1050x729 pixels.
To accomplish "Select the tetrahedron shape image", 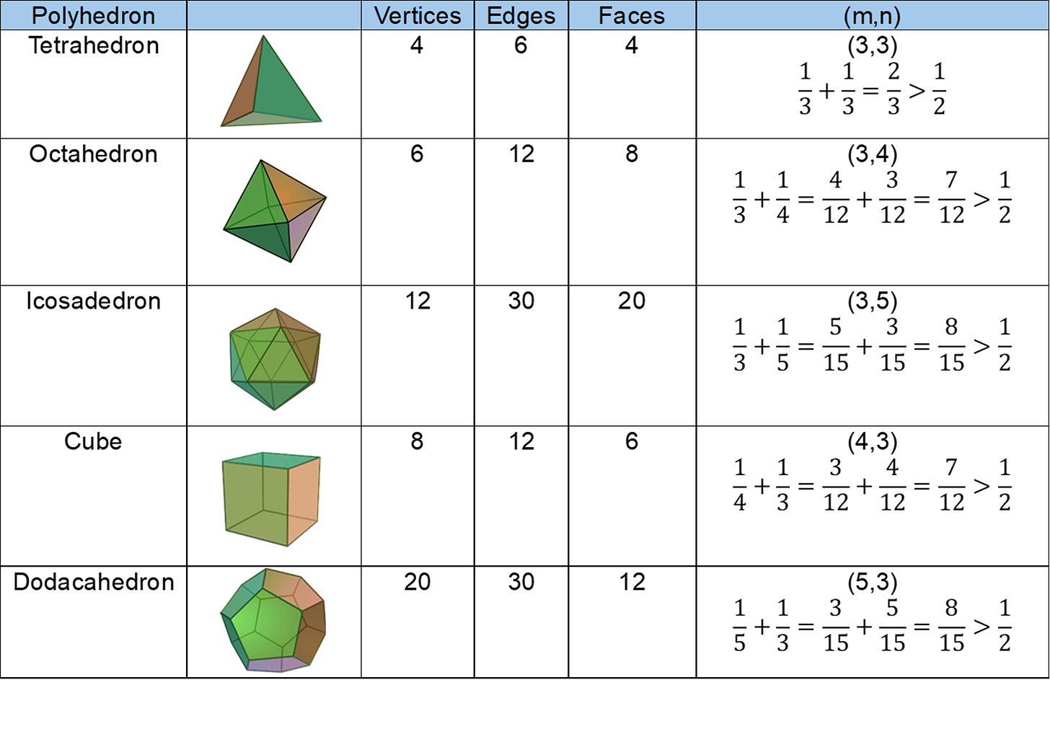I will (270, 81).
